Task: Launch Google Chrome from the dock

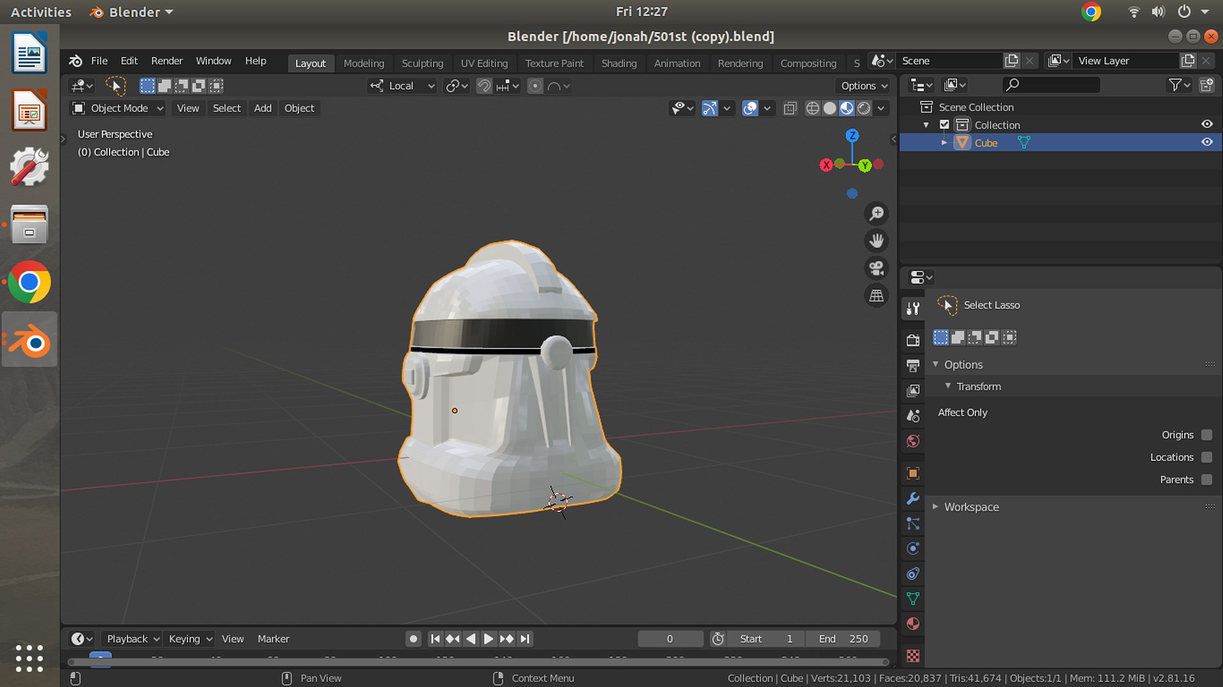Action: (29, 282)
